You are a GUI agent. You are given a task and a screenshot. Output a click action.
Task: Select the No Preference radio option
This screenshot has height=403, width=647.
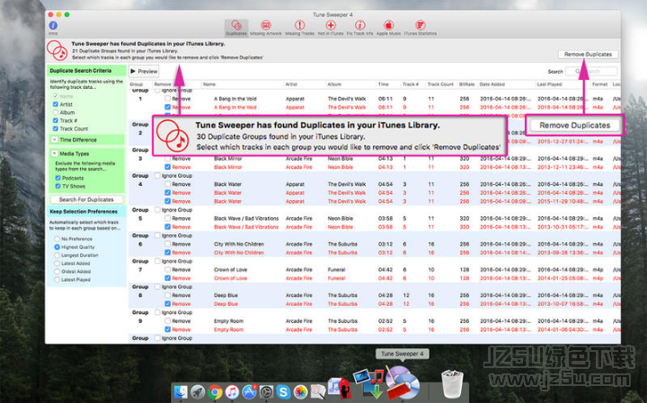pyautogui.click(x=57, y=239)
